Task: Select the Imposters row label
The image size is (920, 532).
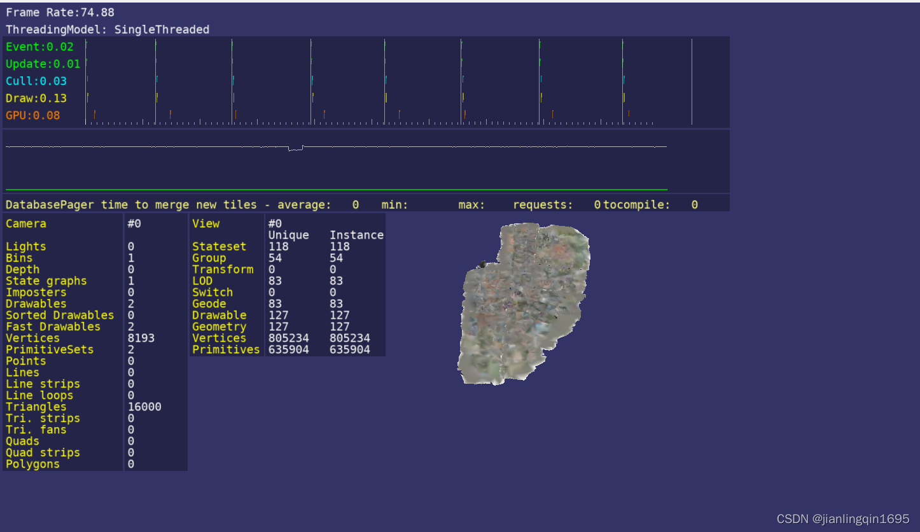Action: [36, 292]
